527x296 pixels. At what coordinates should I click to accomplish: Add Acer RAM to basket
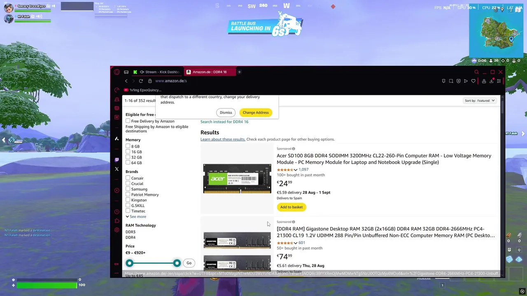[x=291, y=207]
